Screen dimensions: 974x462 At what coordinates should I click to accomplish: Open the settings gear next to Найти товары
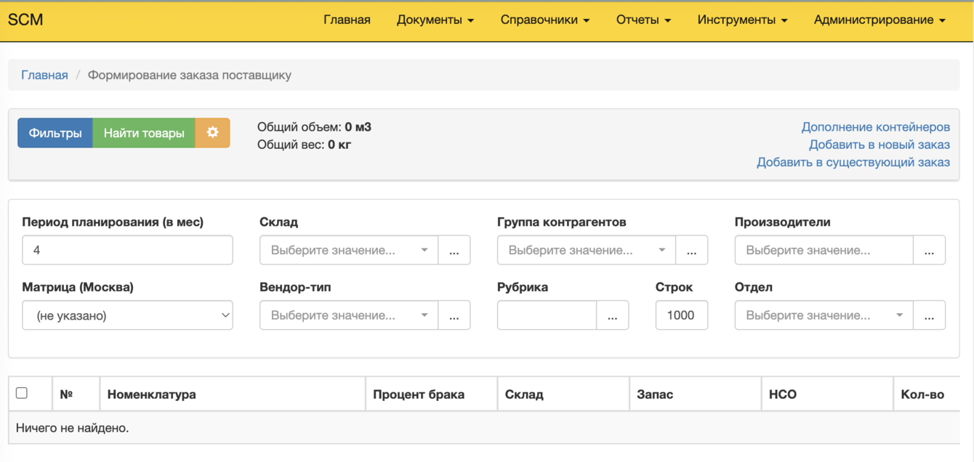[x=213, y=133]
